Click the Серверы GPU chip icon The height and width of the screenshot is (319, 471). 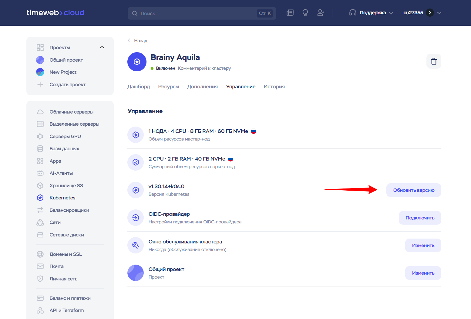coord(40,137)
